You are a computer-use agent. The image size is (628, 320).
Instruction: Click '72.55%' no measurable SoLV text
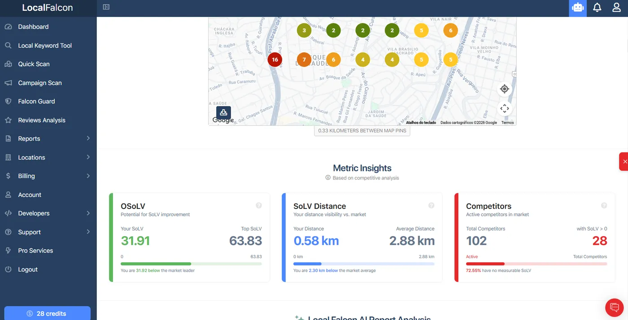473,271
